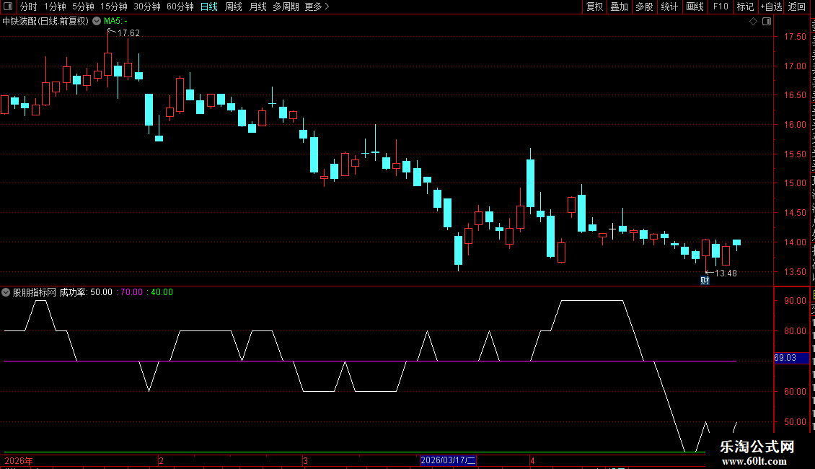The image size is (815, 469).
Task: Click the 15.00 price axis label
Action: [x=795, y=183]
